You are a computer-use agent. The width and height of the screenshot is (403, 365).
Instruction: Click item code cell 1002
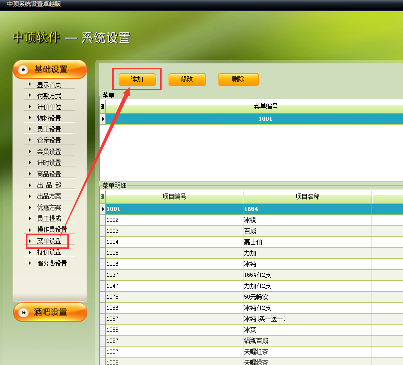[x=174, y=220]
